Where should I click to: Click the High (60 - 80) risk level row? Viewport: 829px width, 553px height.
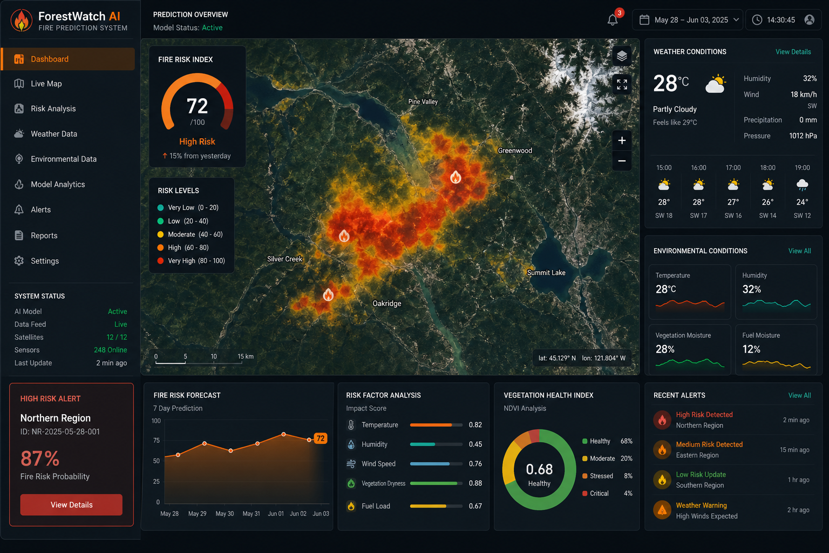[183, 247]
